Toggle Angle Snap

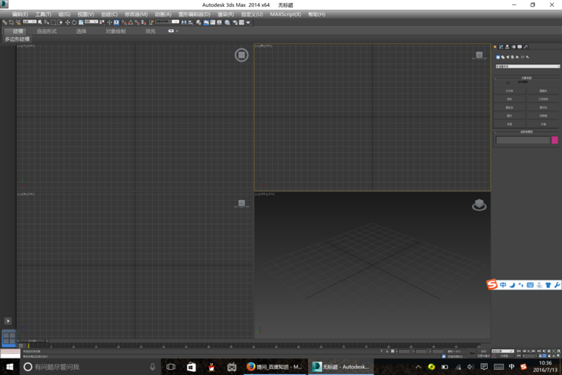[130, 22]
